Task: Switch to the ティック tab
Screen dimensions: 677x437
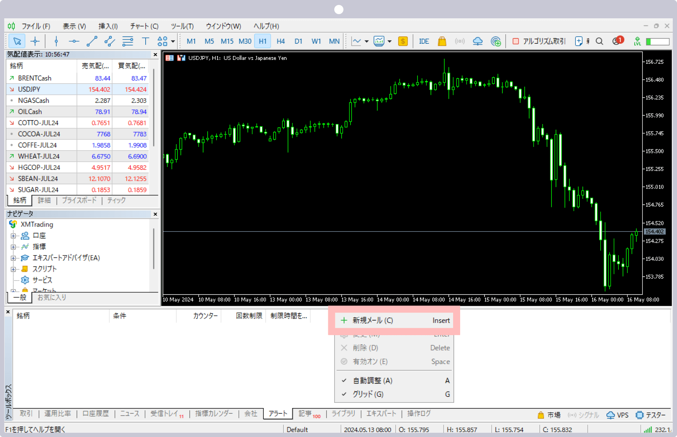Action: coord(116,200)
